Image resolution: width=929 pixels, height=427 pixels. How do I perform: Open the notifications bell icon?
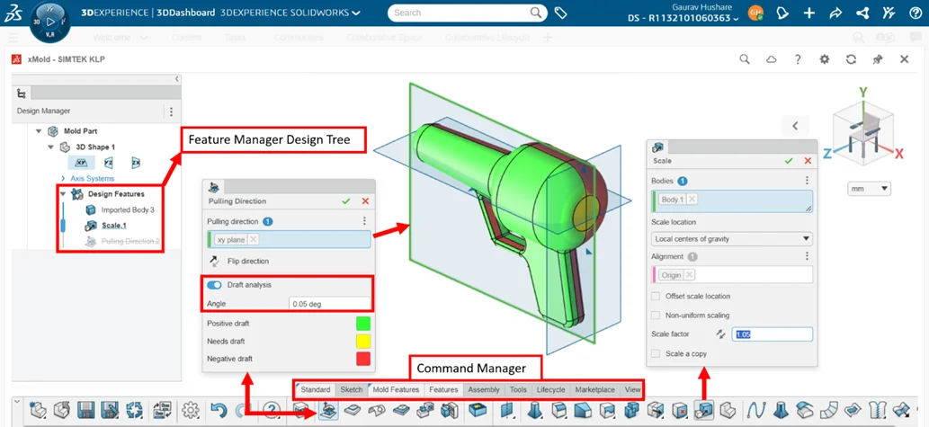[782, 13]
